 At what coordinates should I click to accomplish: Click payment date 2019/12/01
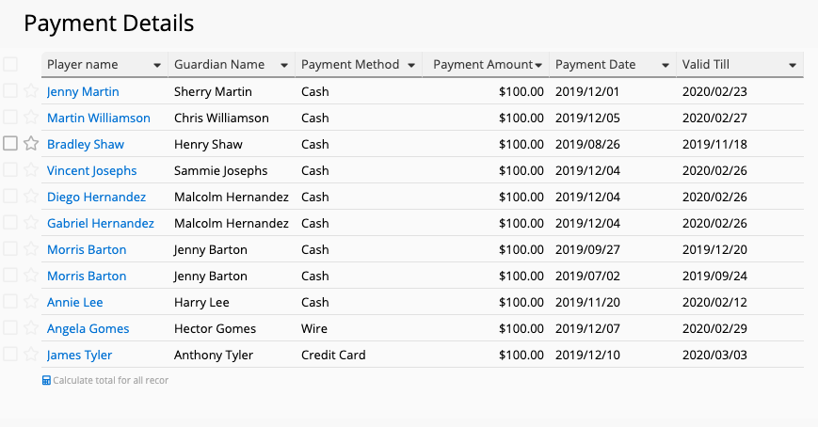[x=586, y=92]
